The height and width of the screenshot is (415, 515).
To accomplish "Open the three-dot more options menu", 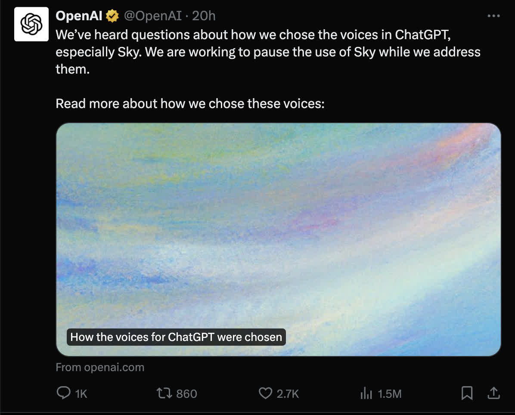I will 493,16.
